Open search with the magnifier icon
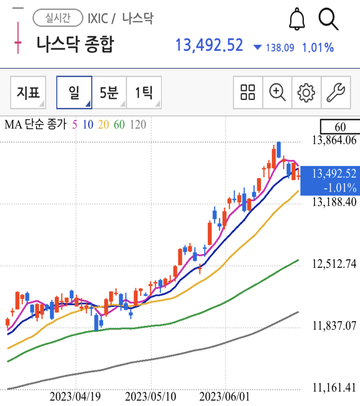The image size is (360, 406). click(x=328, y=19)
